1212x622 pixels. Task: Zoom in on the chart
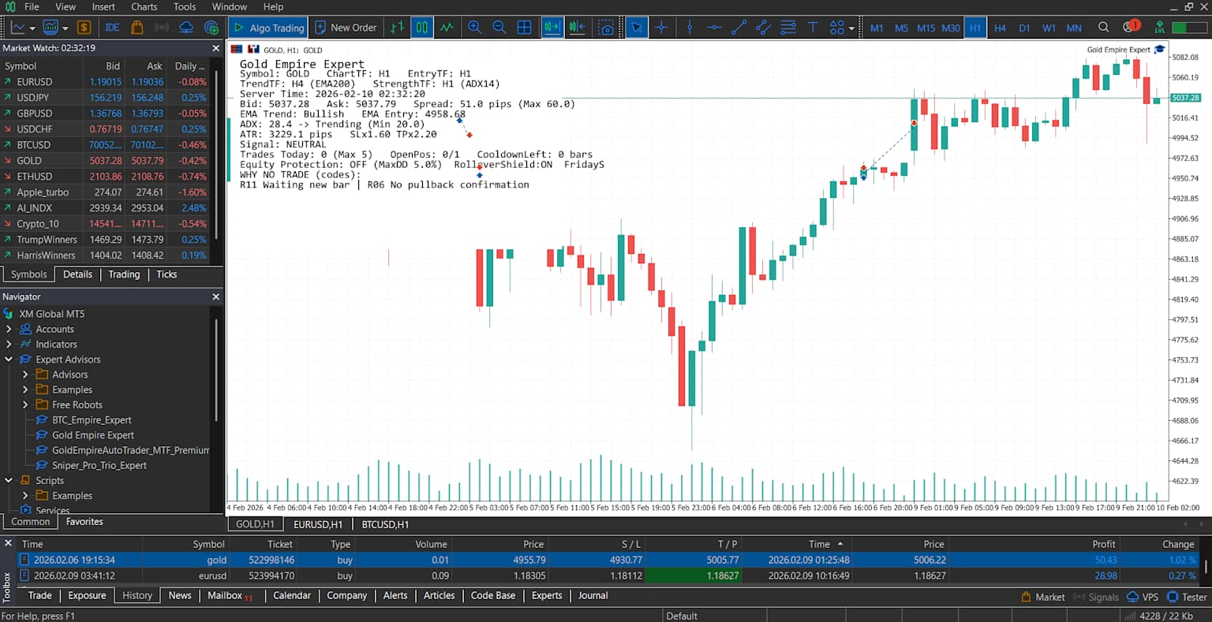coord(474,27)
